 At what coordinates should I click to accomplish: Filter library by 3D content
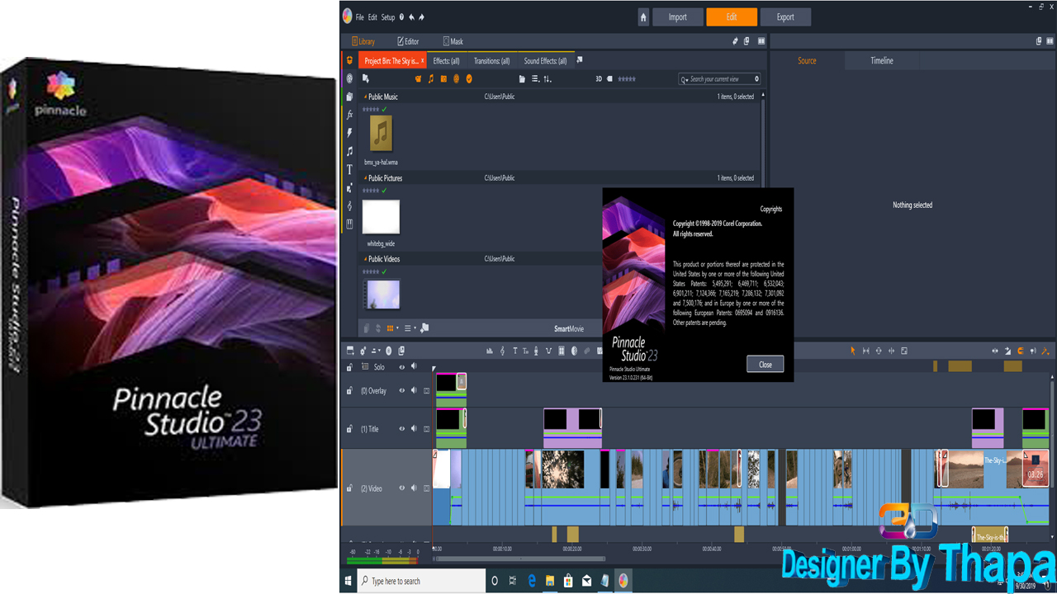coord(599,79)
